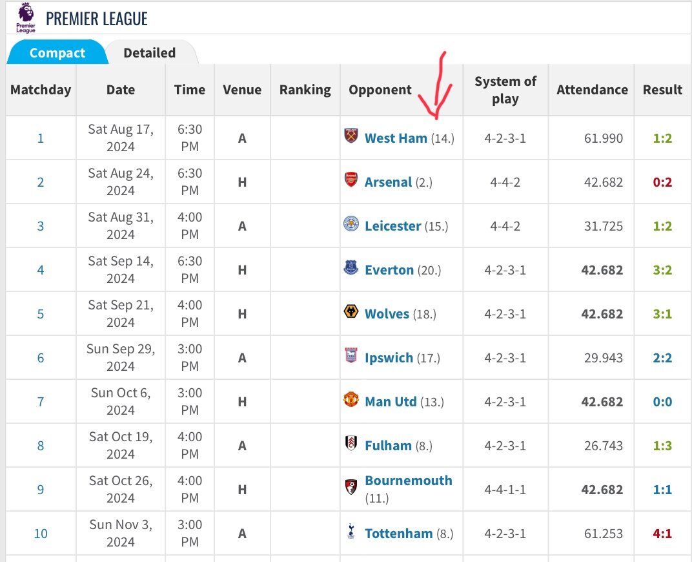Open matchday 5 link
The image size is (692, 562).
pos(41,314)
